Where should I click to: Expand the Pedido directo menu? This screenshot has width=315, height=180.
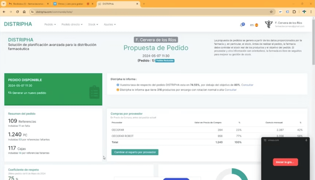(72, 24)
